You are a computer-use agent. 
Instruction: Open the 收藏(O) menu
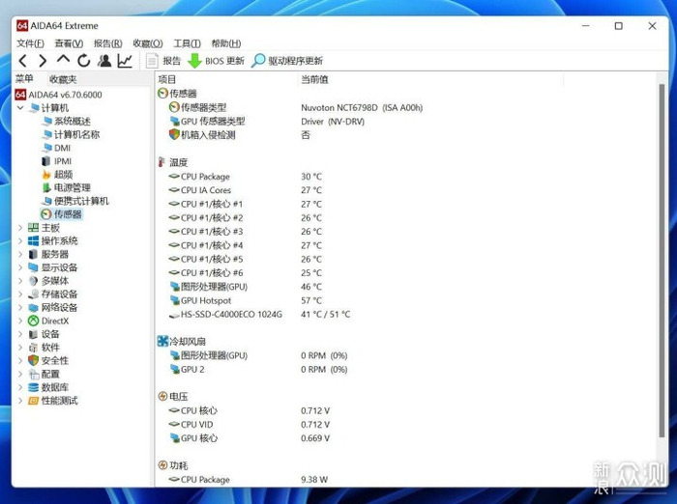(x=148, y=43)
